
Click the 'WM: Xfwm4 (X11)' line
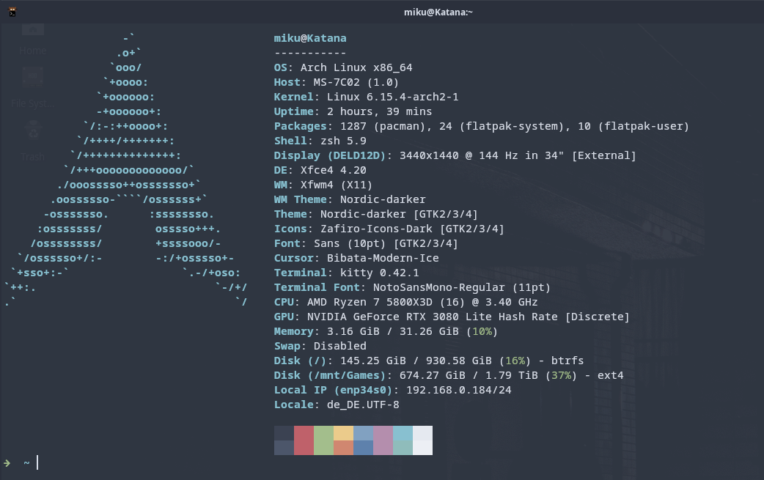tap(323, 185)
